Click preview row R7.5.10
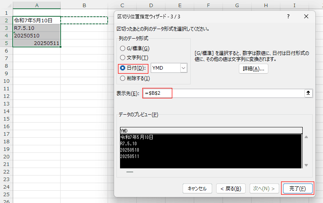 point(211,144)
